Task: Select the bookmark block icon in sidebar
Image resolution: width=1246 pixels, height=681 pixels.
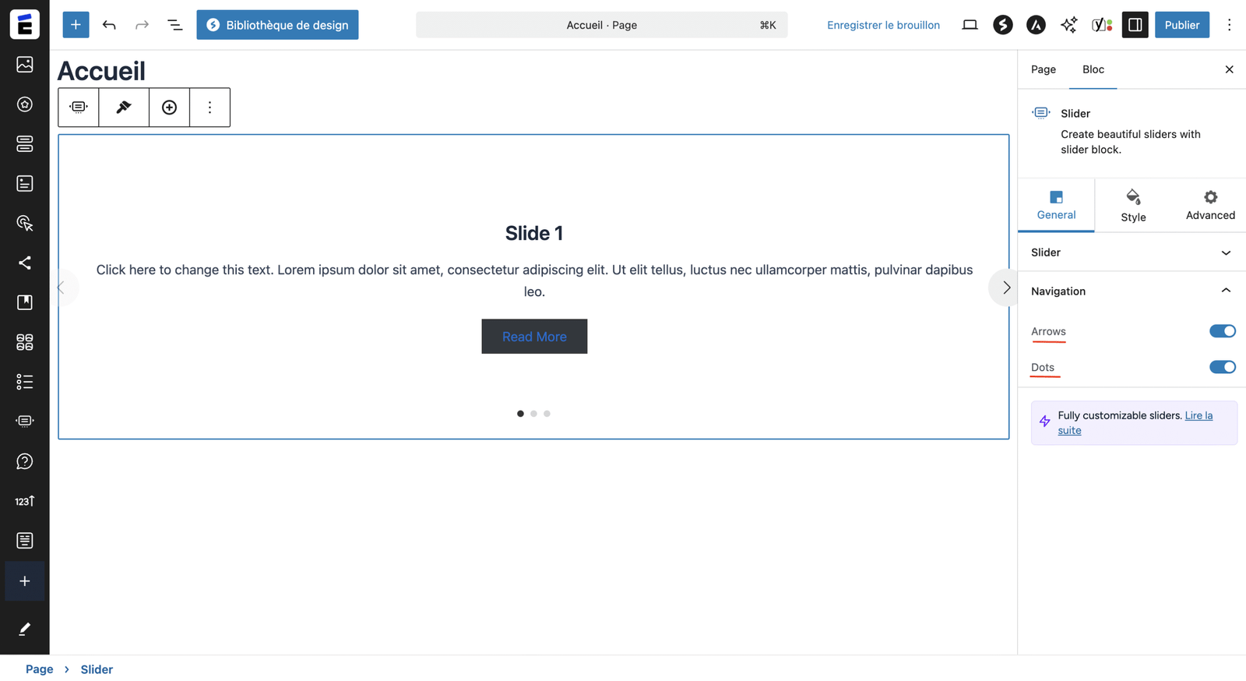Action: pyautogui.click(x=25, y=302)
